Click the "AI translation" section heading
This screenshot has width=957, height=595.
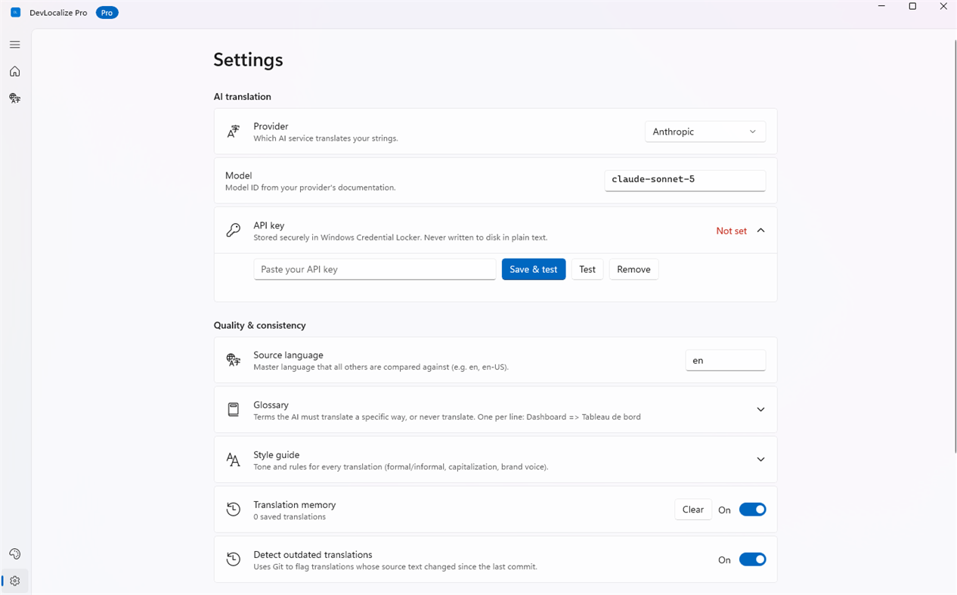coord(243,97)
